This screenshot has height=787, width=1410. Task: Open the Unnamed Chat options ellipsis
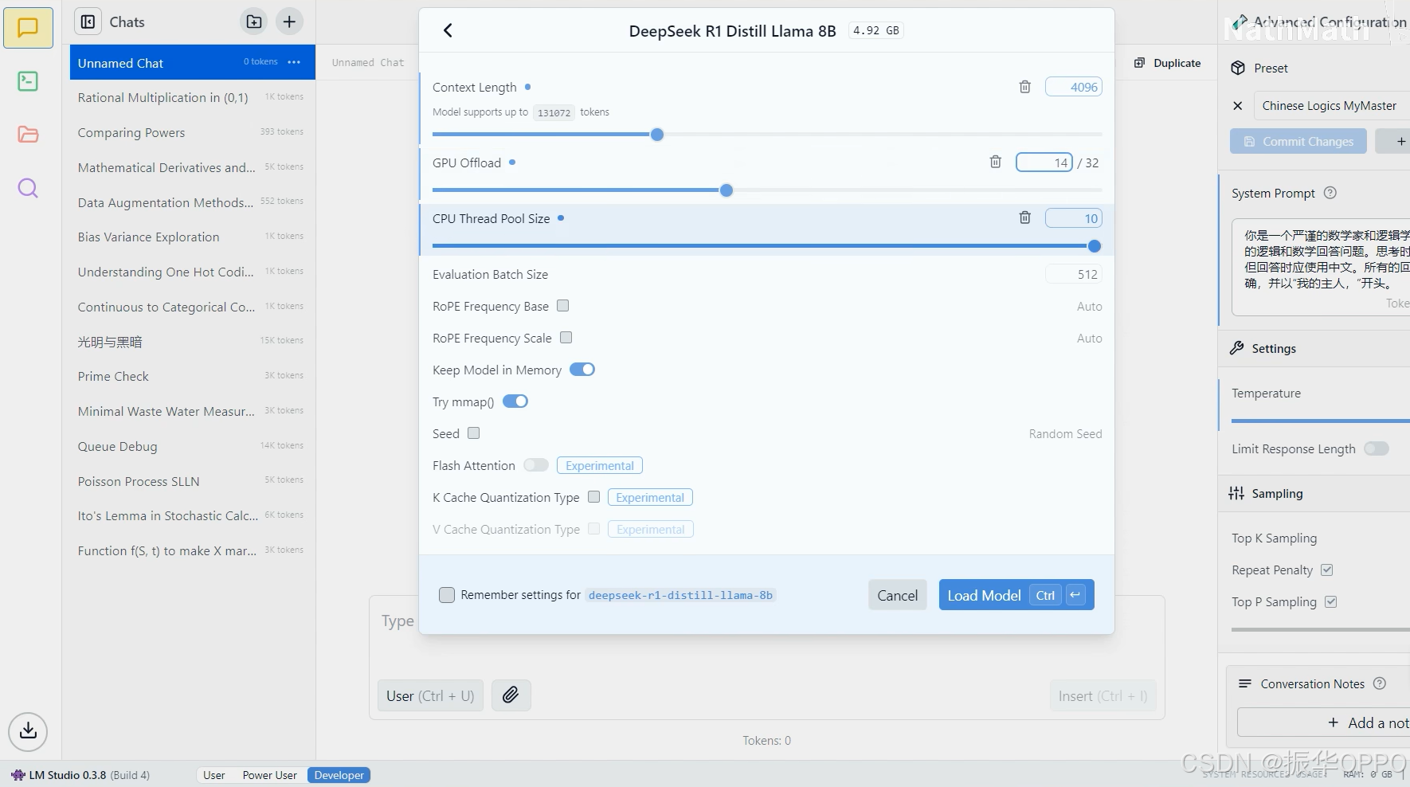point(294,62)
